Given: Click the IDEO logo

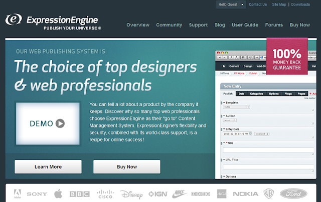Looking at the screenshot, I should pos(201,194).
